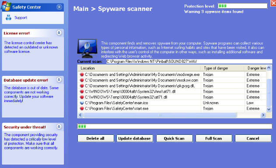Click the Current scan path field
The width and height of the screenshot is (276, 168).
click(x=189, y=62)
